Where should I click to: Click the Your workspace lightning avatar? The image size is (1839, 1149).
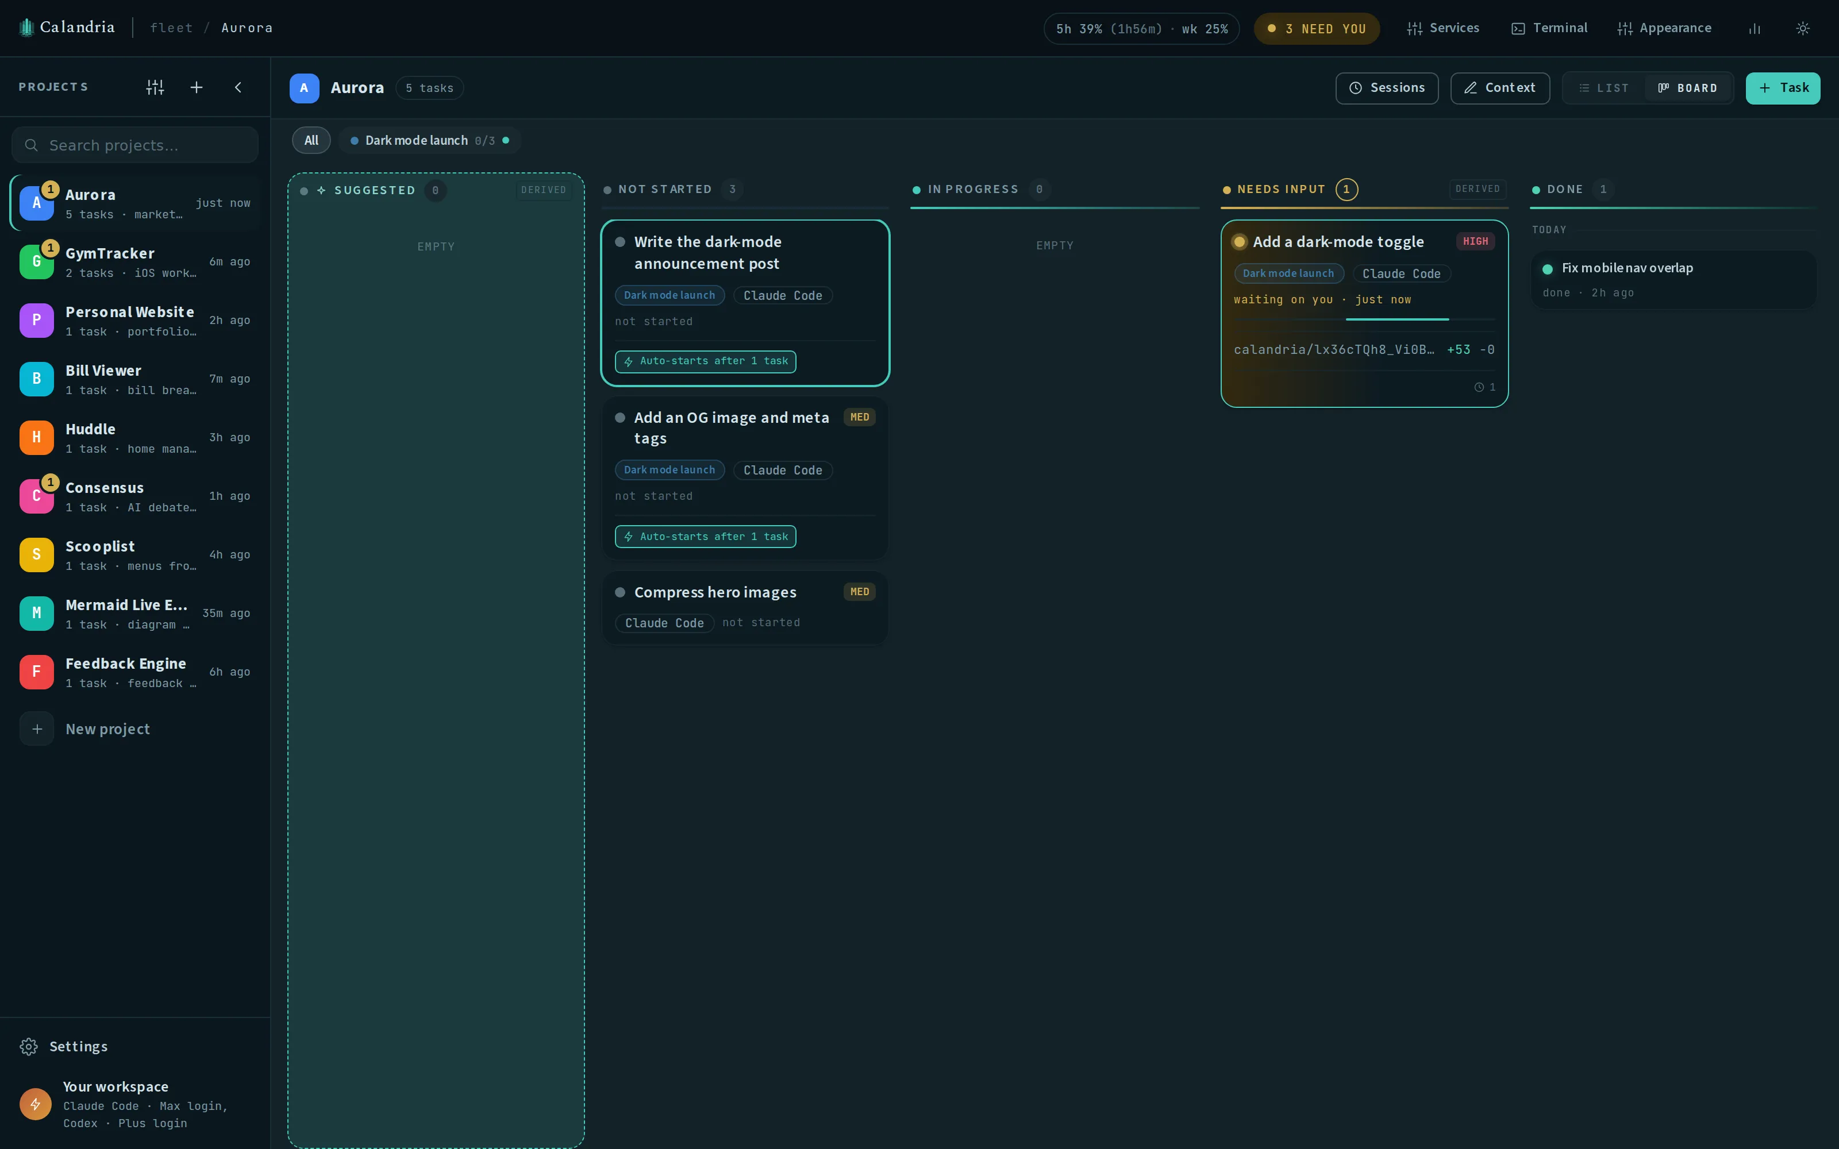point(36,1104)
